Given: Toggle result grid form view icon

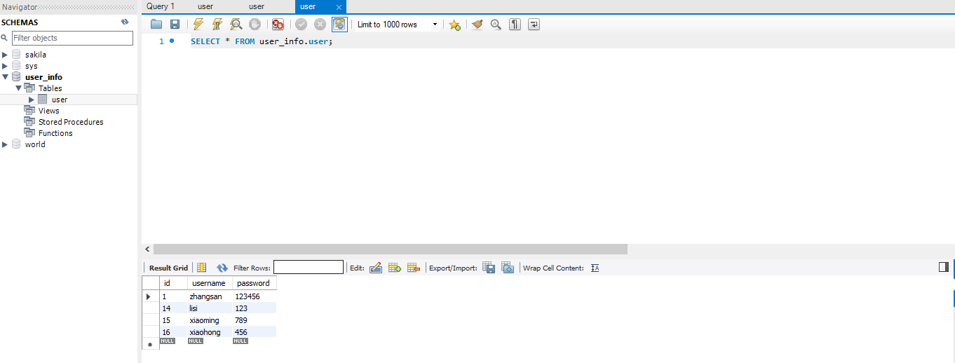Looking at the screenshot, I should [202, 268].
